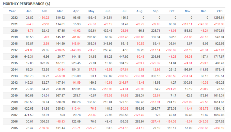Click the 2005 YTD value -366.19
This screenshot has width=231, height=132.
coord(219,128)
